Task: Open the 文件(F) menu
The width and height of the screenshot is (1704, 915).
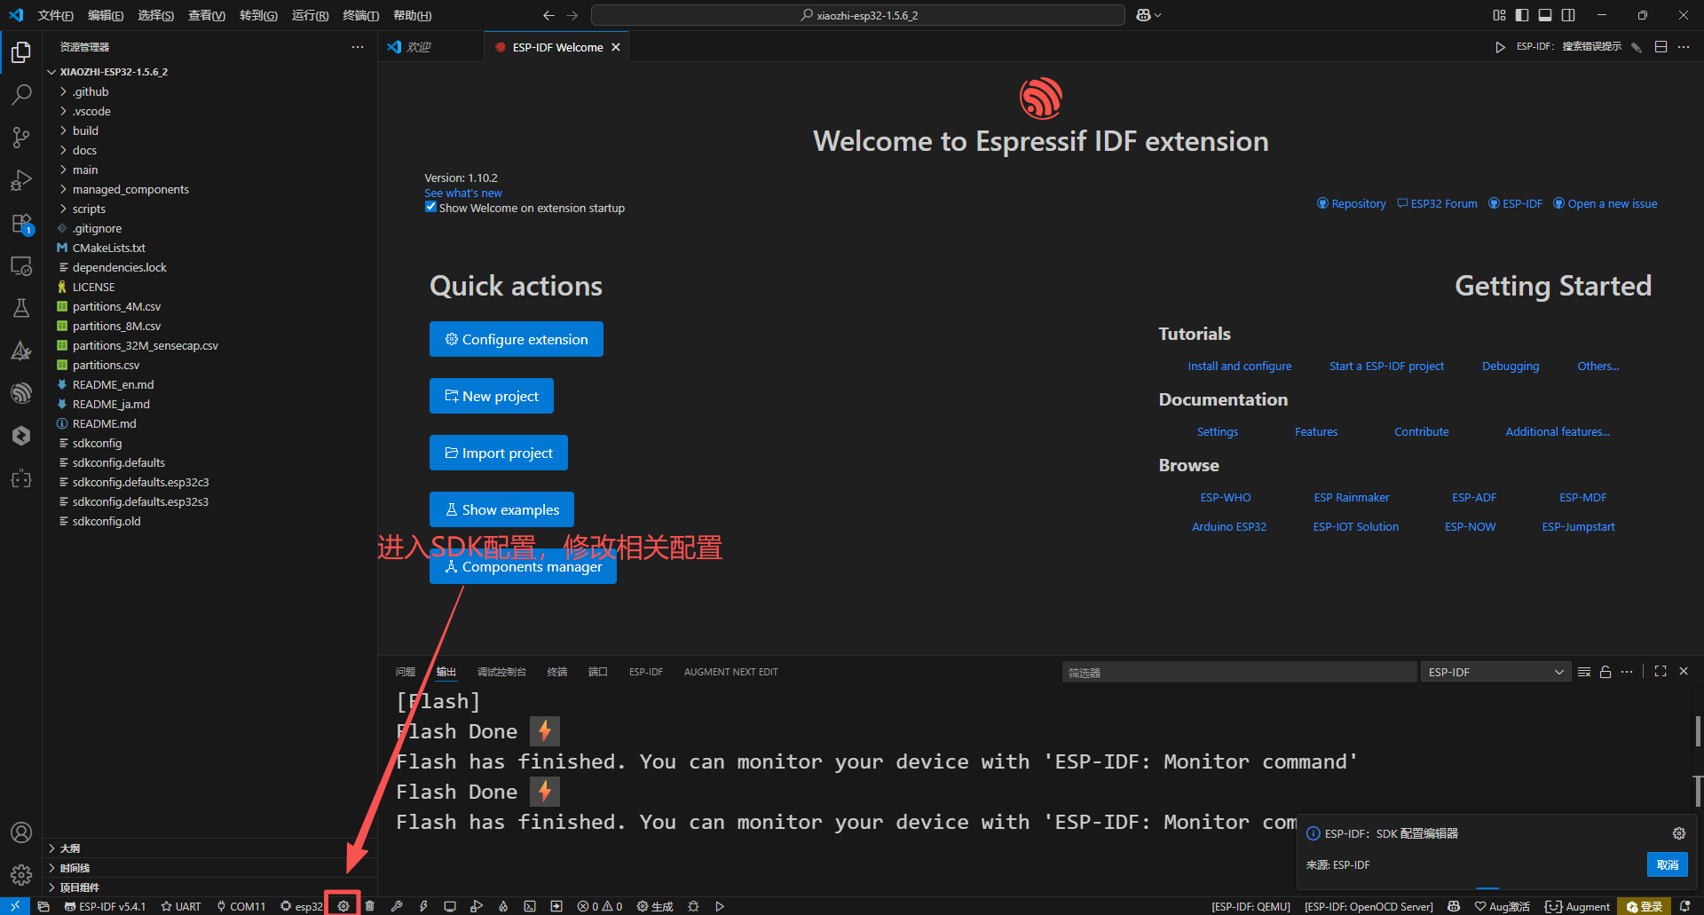Action: coord(55,15)
